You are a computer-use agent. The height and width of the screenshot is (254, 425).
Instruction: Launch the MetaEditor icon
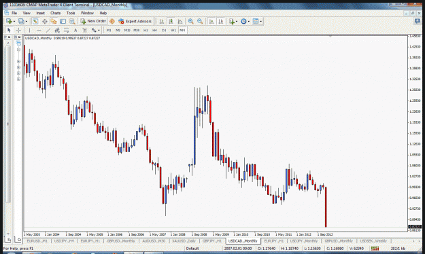pyautogui.click(x=112, y=21)
